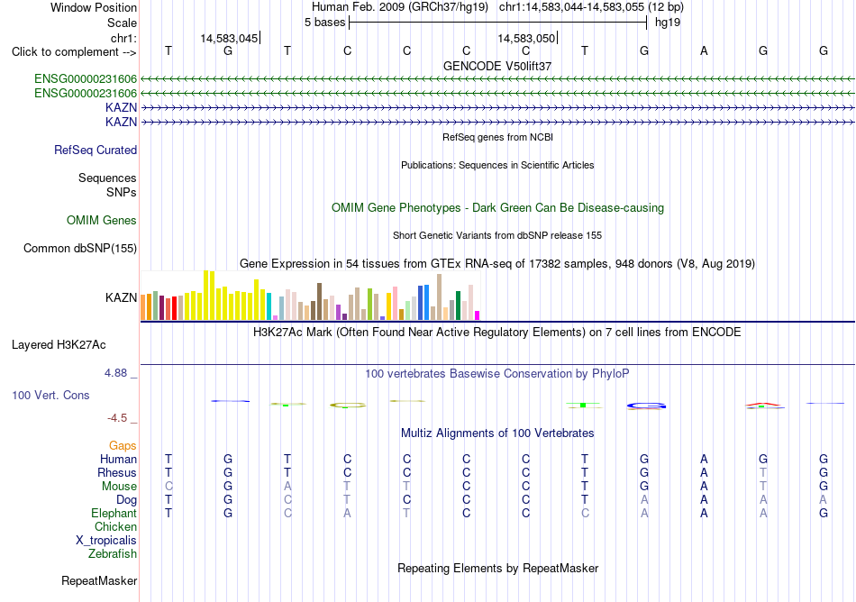856x602 pixels.
Task: Select the Elephant alignment row label
Action: (x=114, y=514)
